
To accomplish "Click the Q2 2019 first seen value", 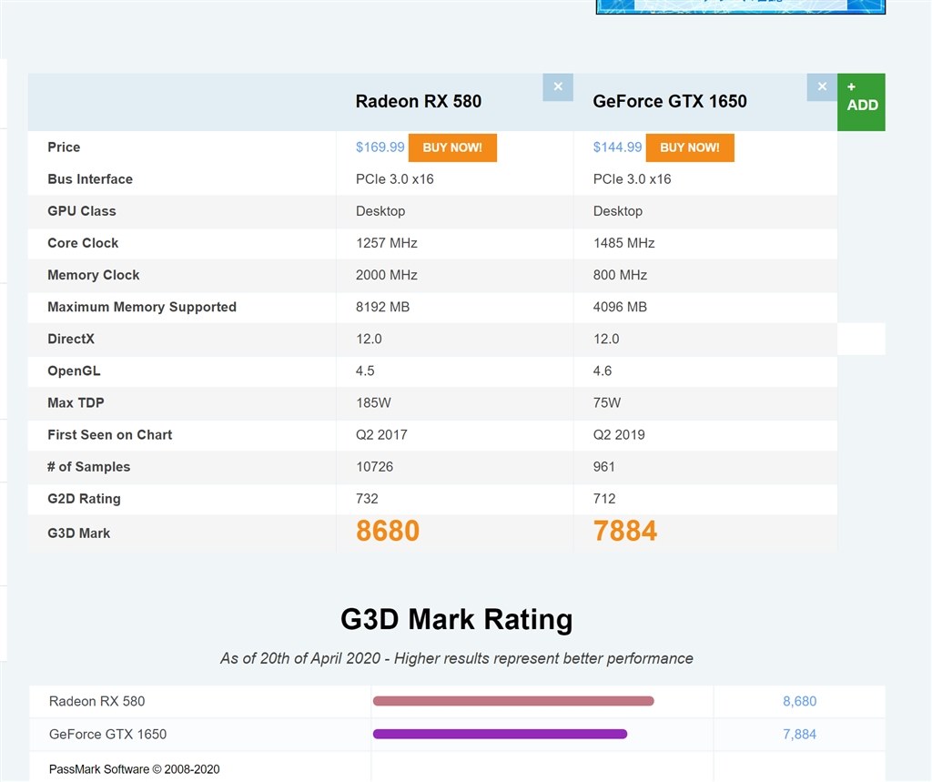I will pyautogui.click(x=619, y=435).
